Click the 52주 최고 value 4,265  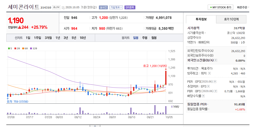click(x=234, y=73)
